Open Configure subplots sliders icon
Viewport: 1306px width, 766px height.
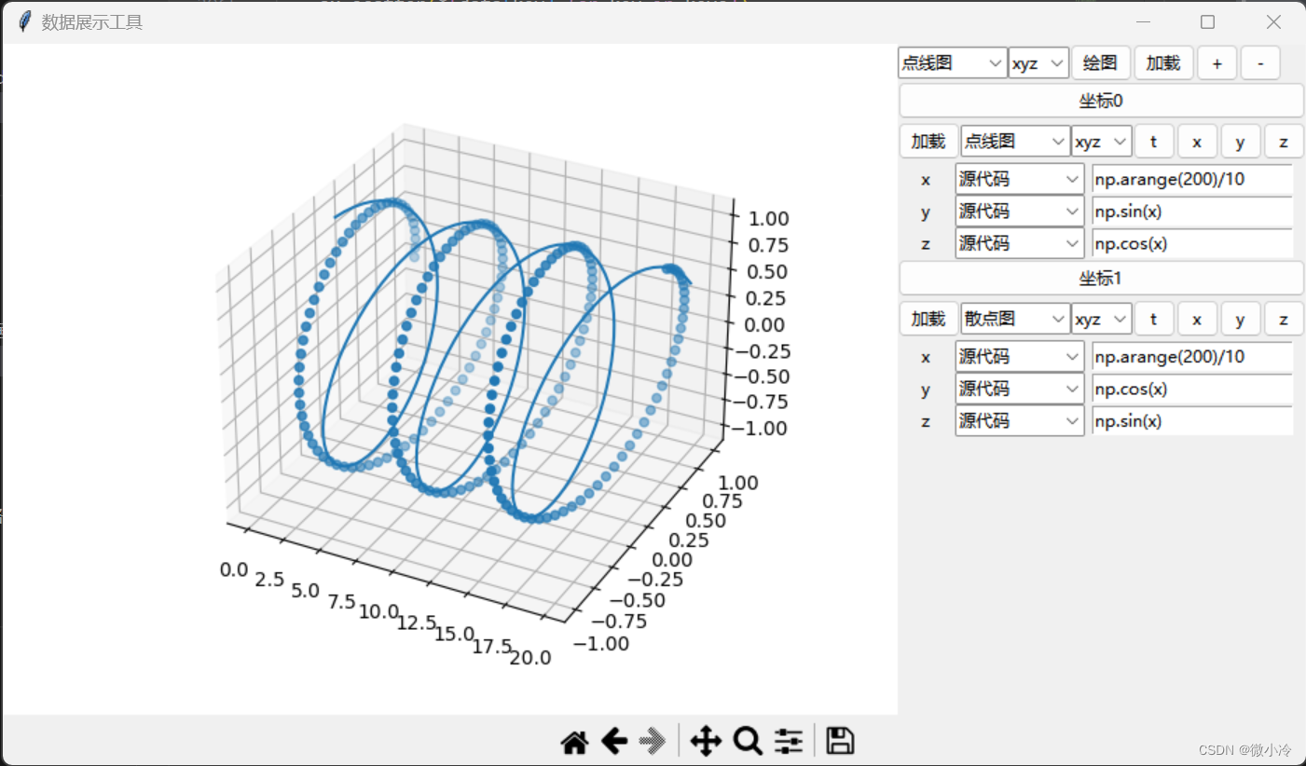tap(789, 742)
